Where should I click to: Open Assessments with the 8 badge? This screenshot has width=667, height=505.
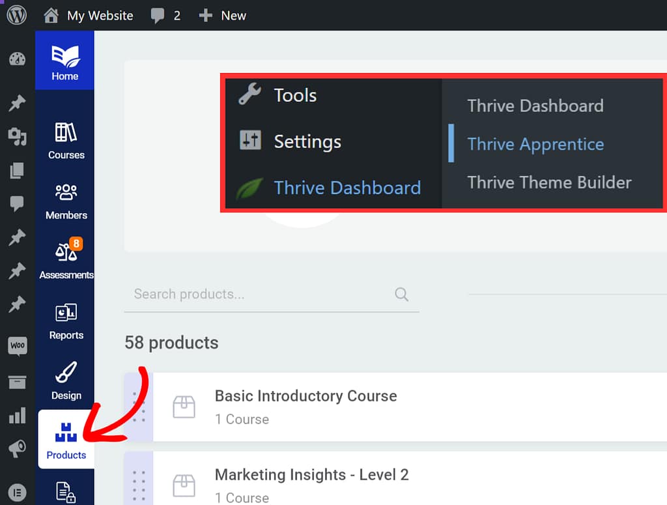[x=66, y=261]
